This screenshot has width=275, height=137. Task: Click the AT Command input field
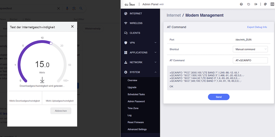tap(250, 60)
